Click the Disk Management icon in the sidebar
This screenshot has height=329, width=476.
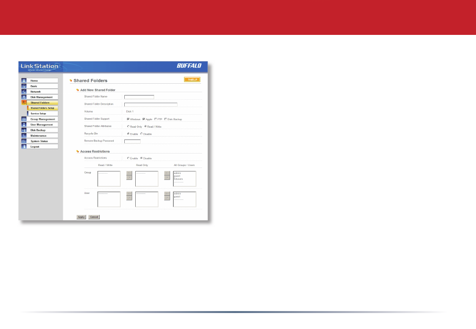[24, 97]
